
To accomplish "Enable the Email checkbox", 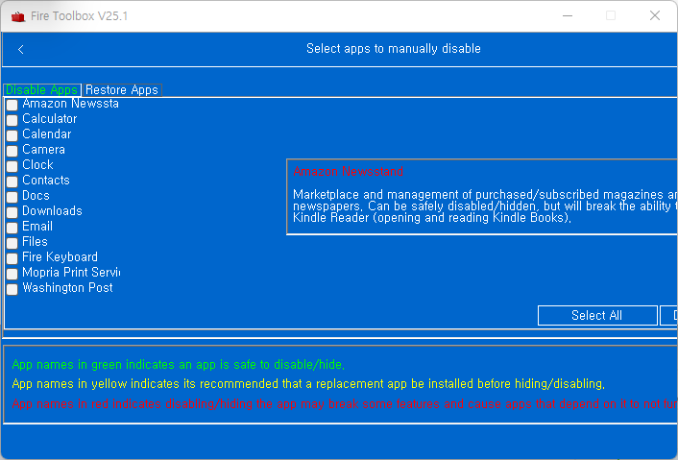I will click(12, 228).
